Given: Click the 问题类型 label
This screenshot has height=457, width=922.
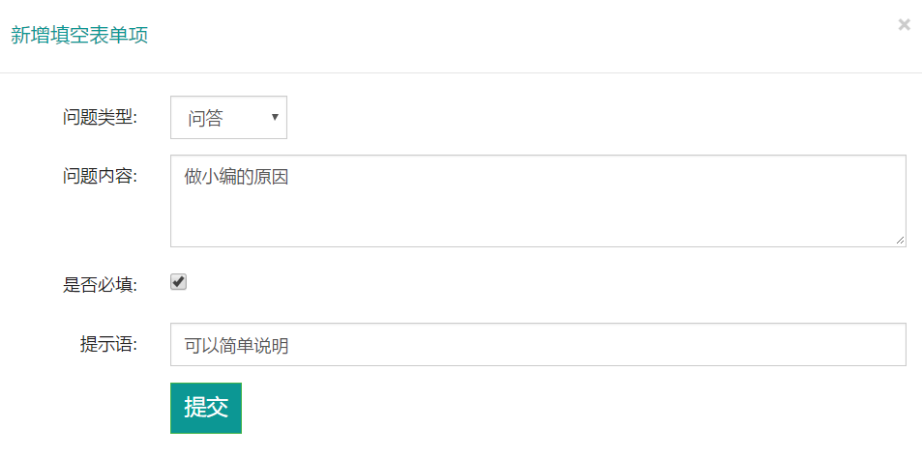Looking at the screenshot, I should click(x=100, y=118).
